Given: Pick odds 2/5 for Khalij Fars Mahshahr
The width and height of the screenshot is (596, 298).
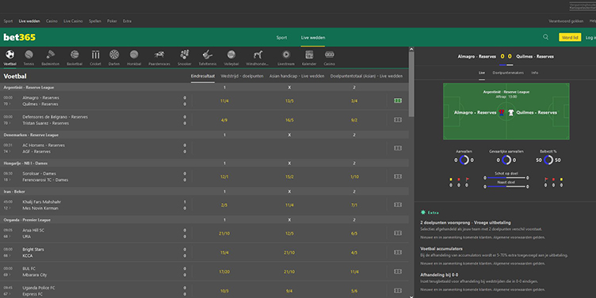Looking at the screenshot, I should click(x=224, y=205).
